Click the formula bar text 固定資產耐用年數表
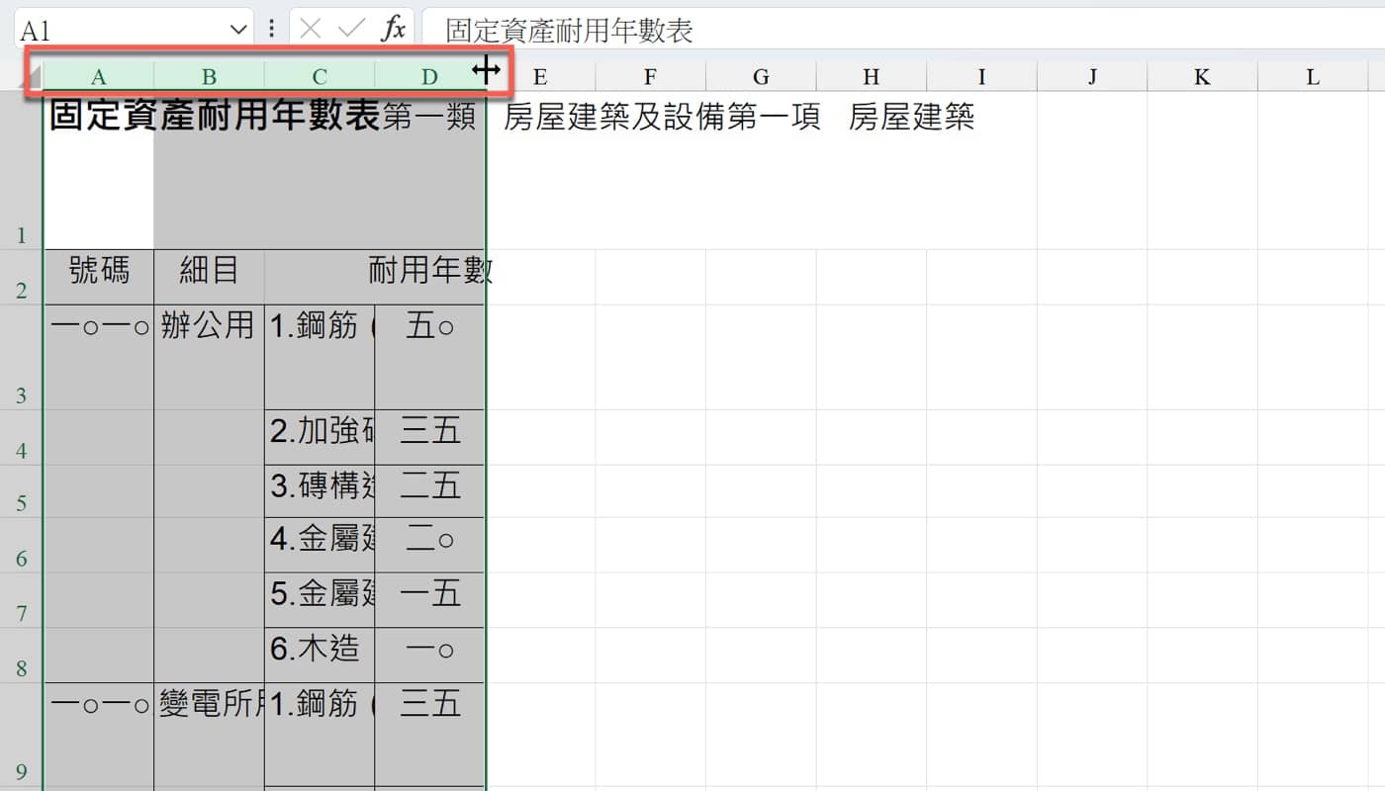1385x791 pixels. [569, 30]
